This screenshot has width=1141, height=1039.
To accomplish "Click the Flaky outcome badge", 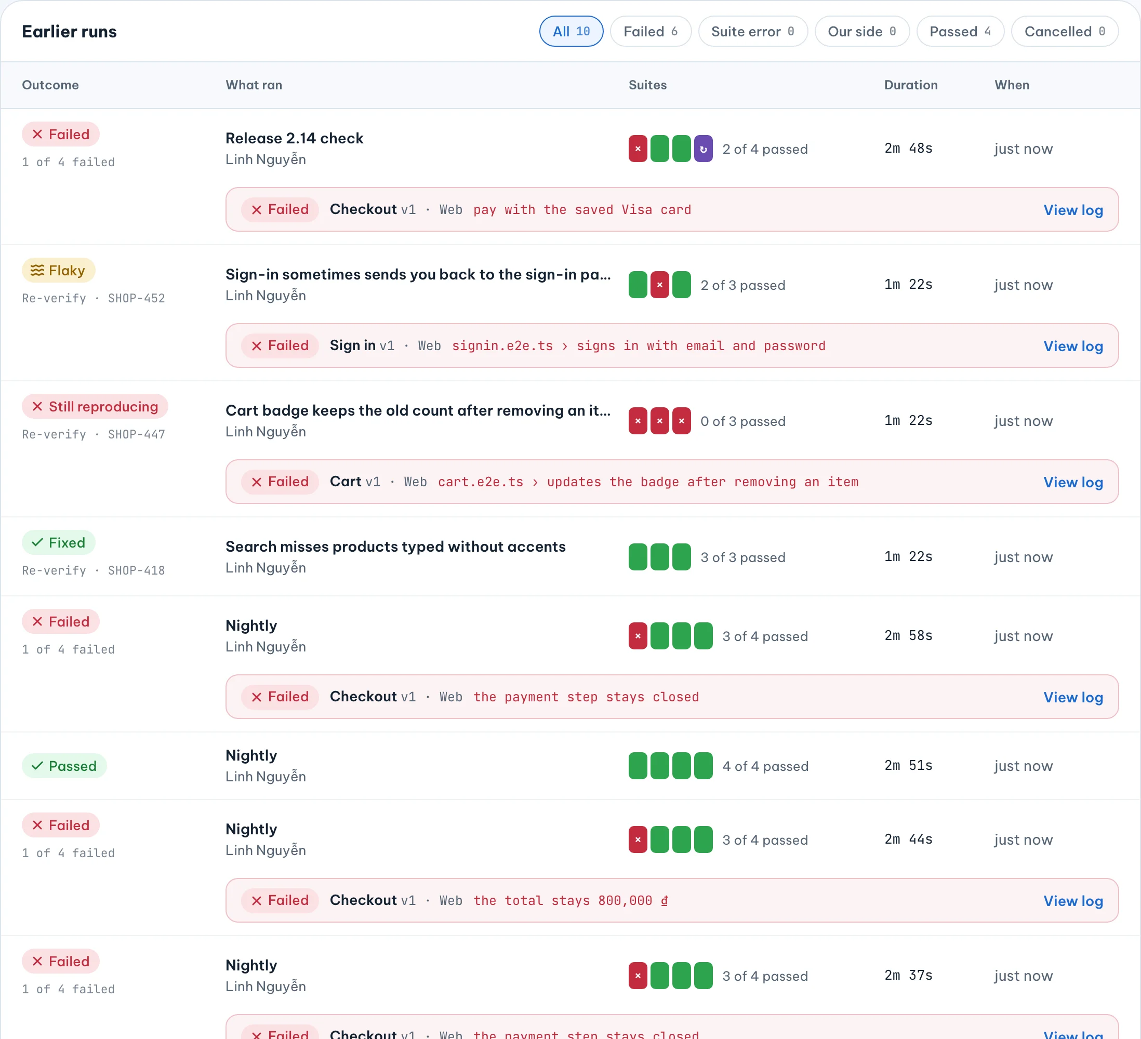I will click(58, 271).
